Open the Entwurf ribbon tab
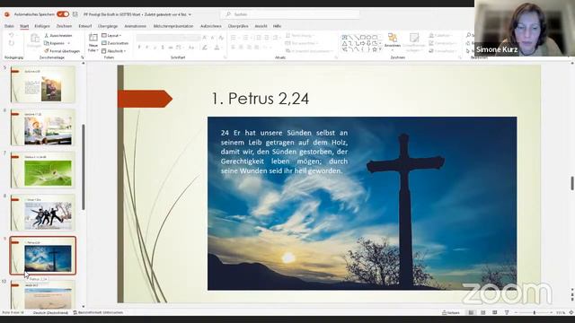 pos(85,26)
